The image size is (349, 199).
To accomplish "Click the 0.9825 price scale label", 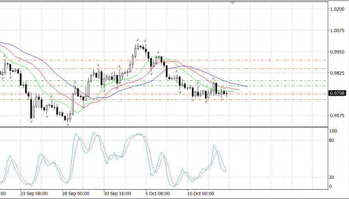I will pos(336,73).
